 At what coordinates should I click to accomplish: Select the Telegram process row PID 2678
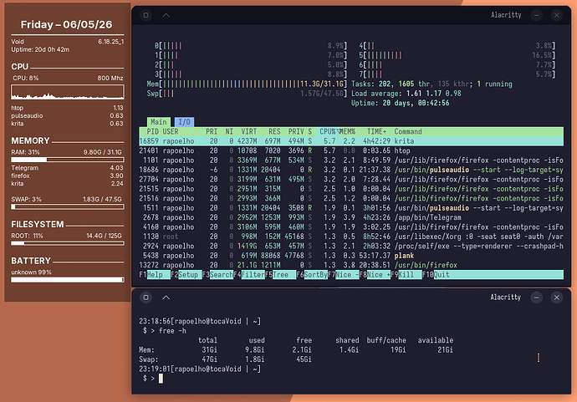[x=351, y=217]
